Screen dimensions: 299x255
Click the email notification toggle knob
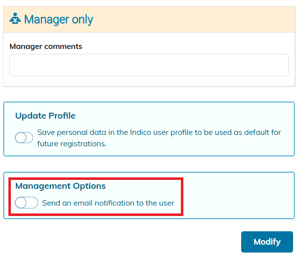point(21,203)
